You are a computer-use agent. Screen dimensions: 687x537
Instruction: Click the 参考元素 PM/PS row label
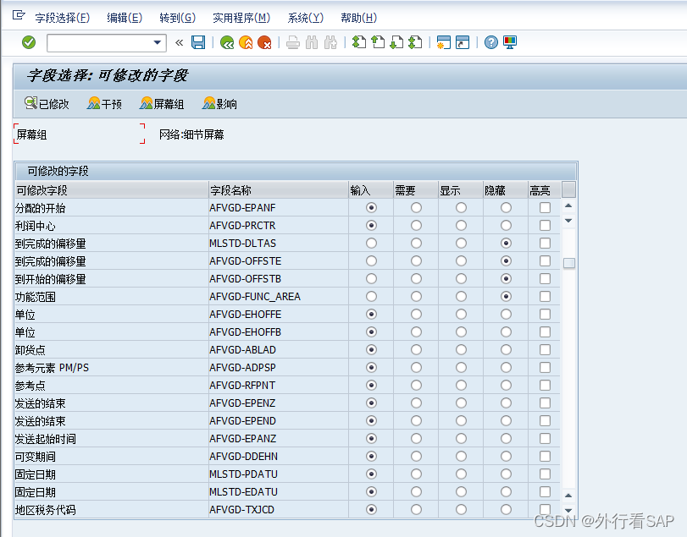pyautogui.click(x=52, y=368)
